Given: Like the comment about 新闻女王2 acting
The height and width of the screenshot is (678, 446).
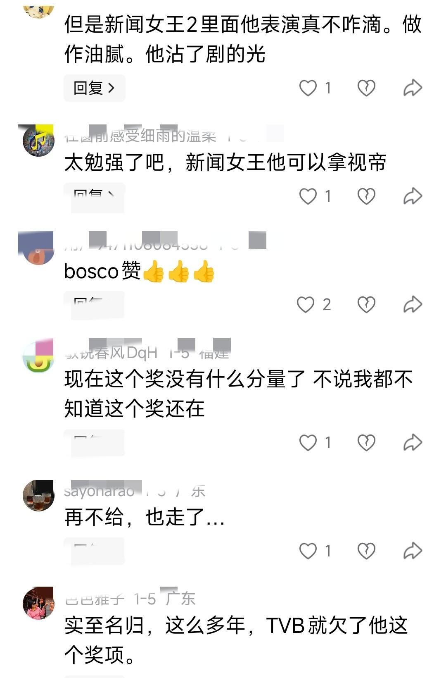Looking at the screenshot, I should 308,88.
